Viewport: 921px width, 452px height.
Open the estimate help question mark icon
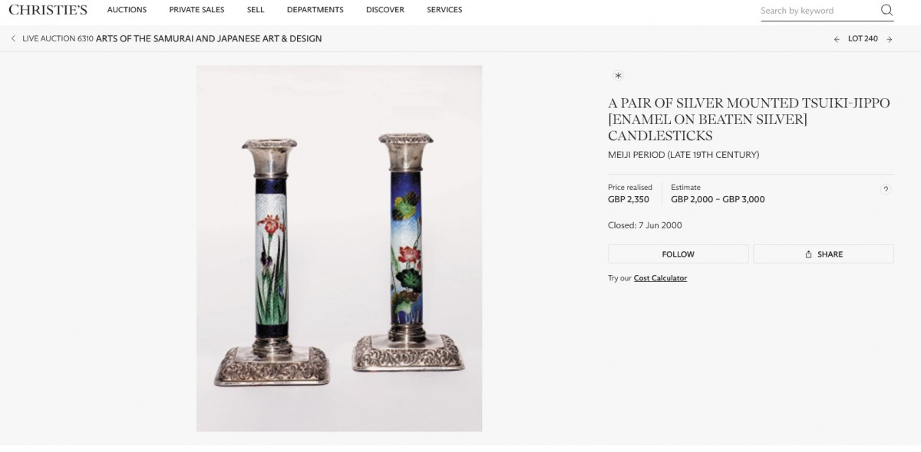coord(886,189)
